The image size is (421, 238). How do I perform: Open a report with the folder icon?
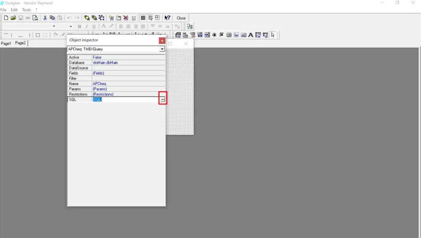pyautogui.click(x=13, y=18)
